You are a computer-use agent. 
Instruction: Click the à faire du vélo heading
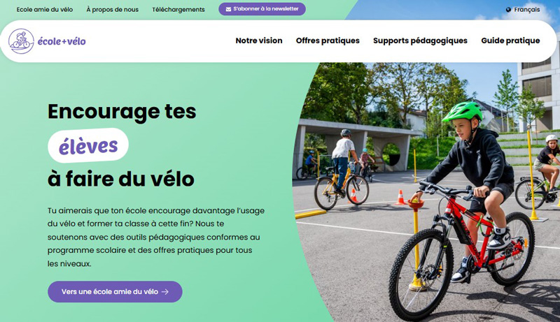[x=121, y=180]
